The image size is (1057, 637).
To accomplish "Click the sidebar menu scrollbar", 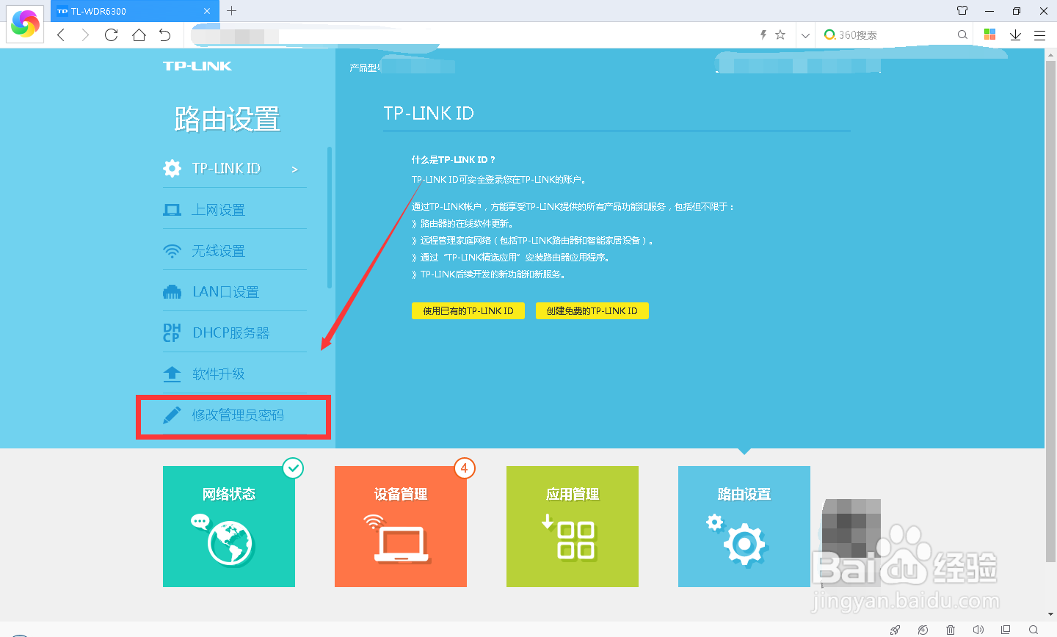I will click(x=330, y=217).
